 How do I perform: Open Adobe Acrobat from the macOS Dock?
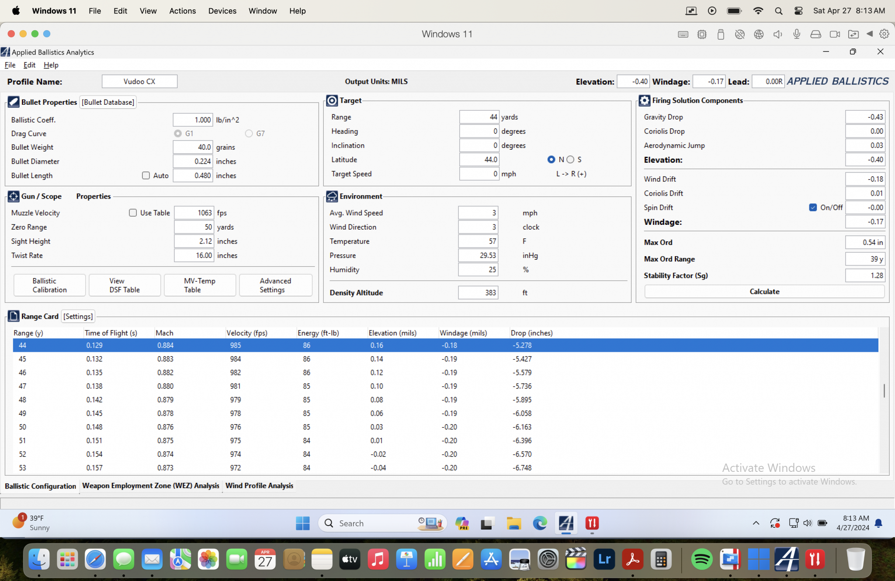[x=633, y=559]
